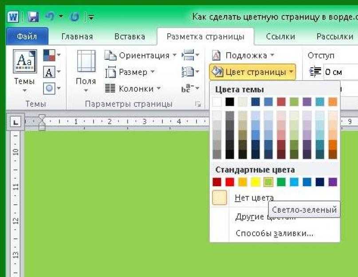Click the Цвета темы header text
Viewport: 358px width, 277px height.
[x=240, y=90]
